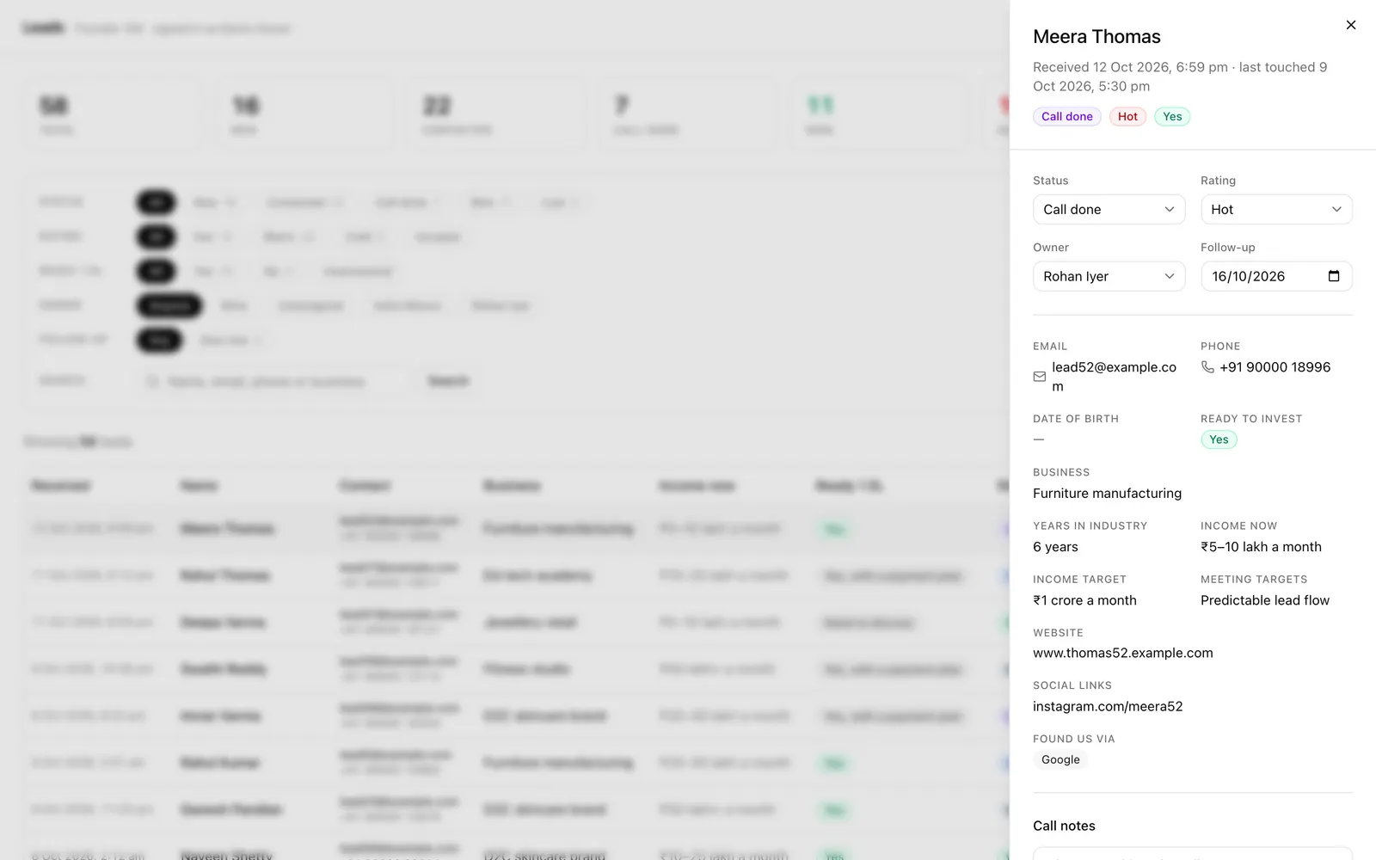Click the green Yes badge in header
The height and width of the screenshot is (860, 1376).
(x=1172, y=116)
